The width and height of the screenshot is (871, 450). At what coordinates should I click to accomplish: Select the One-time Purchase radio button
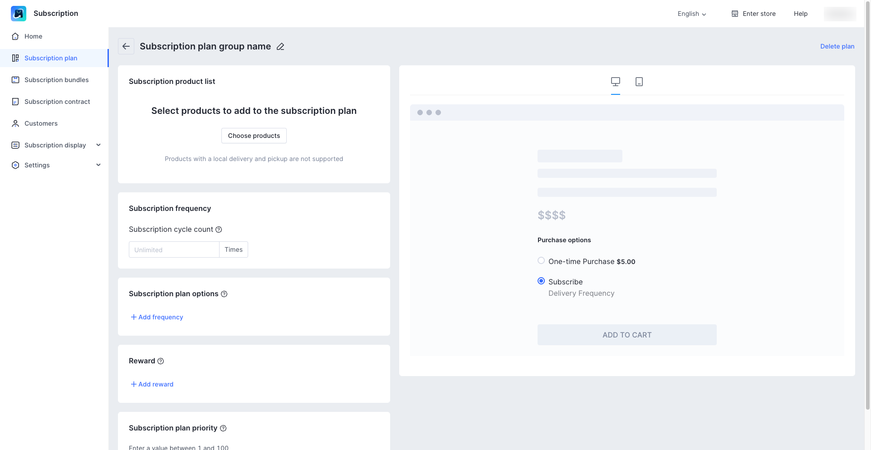pyautogui.click(x=541, y=261)
